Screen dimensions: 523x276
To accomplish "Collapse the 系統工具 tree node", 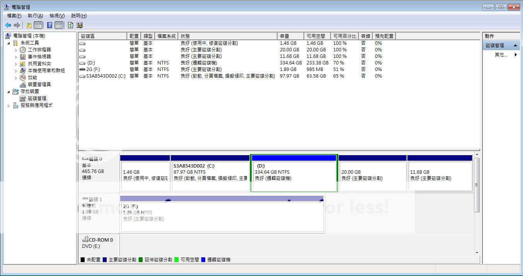I will [9, 43].
